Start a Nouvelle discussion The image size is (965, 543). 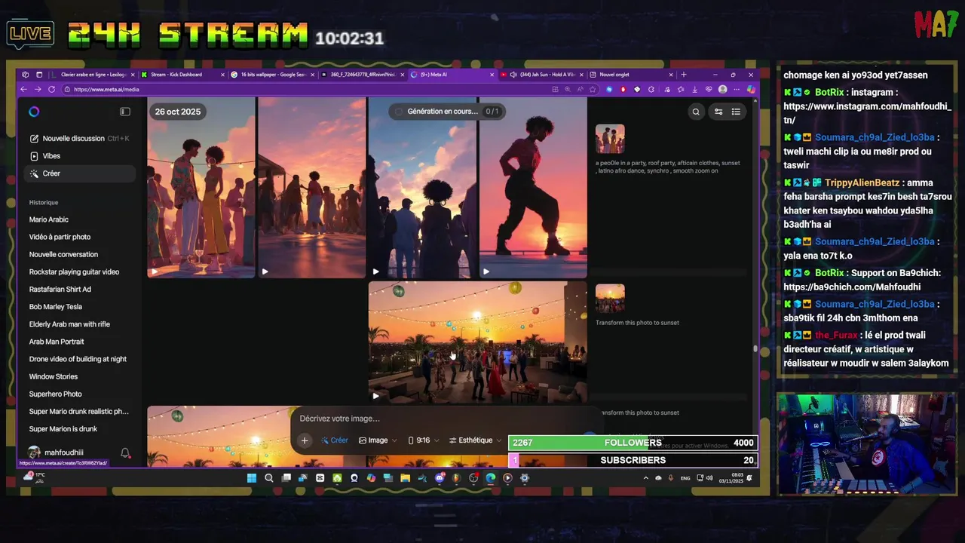79,139
